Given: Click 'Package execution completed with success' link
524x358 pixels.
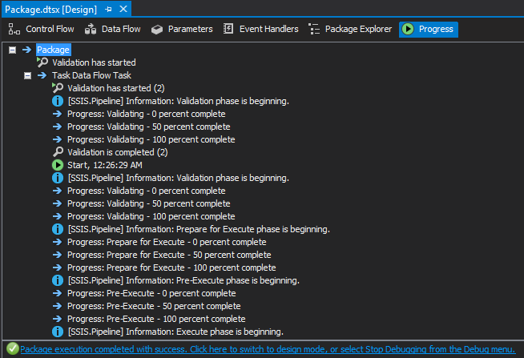Looking at the screenshot, I should (x=268, y=349).
